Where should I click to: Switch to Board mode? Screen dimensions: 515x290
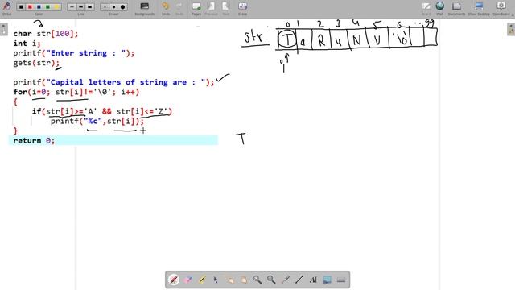(426, 8)
